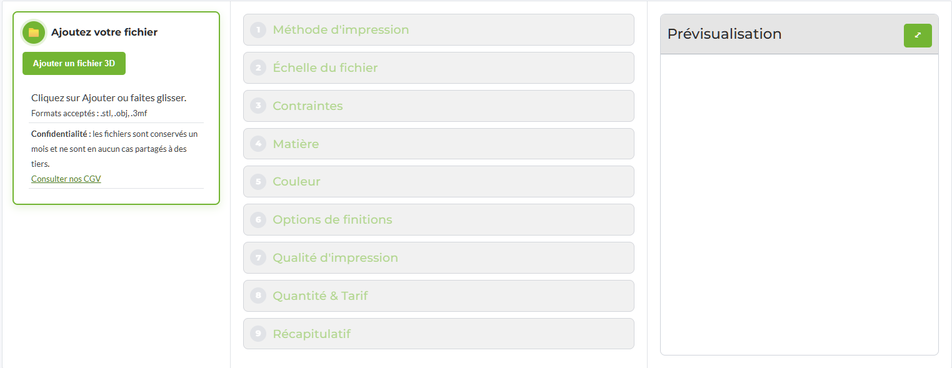Open Options de finitions section
This screenshot has width=952, height=368.
pos(439,220)
